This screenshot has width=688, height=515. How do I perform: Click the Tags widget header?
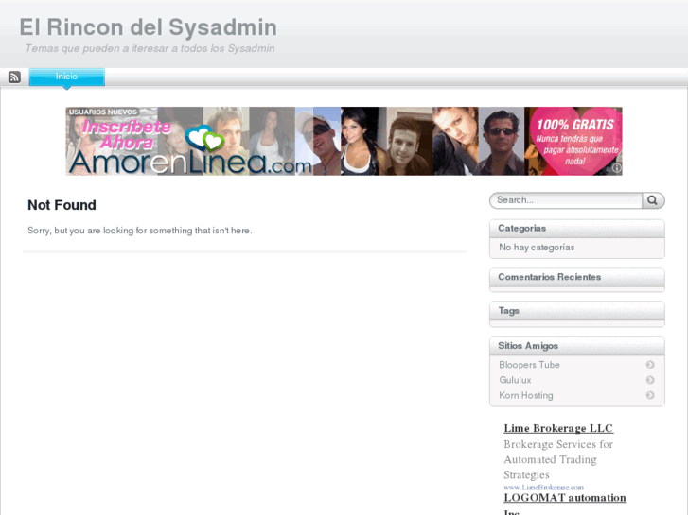coord(577,311)
